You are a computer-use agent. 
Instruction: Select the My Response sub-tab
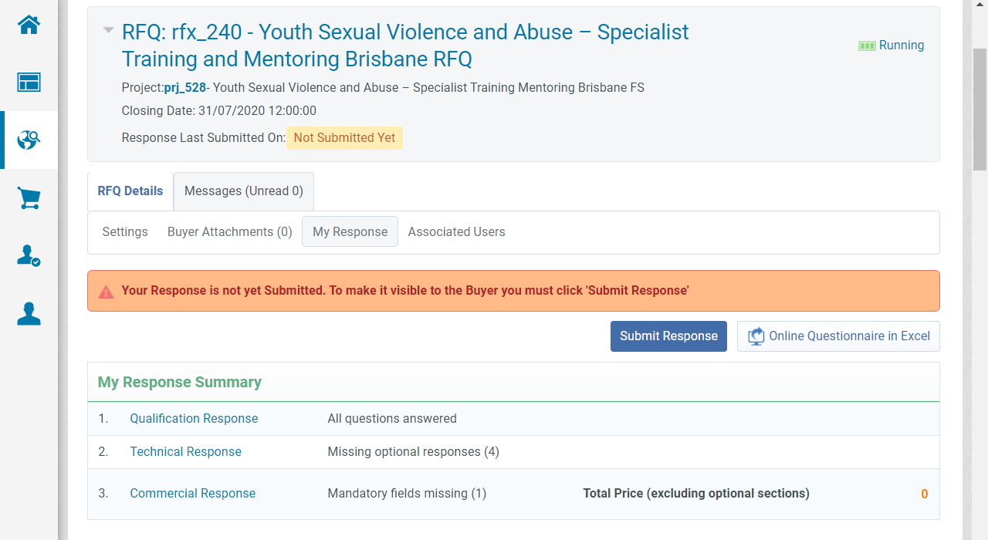pos(350,232)
